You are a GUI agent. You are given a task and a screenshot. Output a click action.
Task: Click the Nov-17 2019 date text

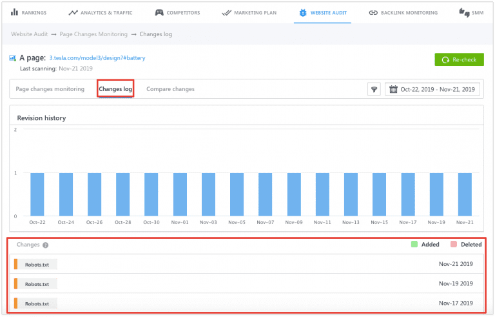point(456,303)
